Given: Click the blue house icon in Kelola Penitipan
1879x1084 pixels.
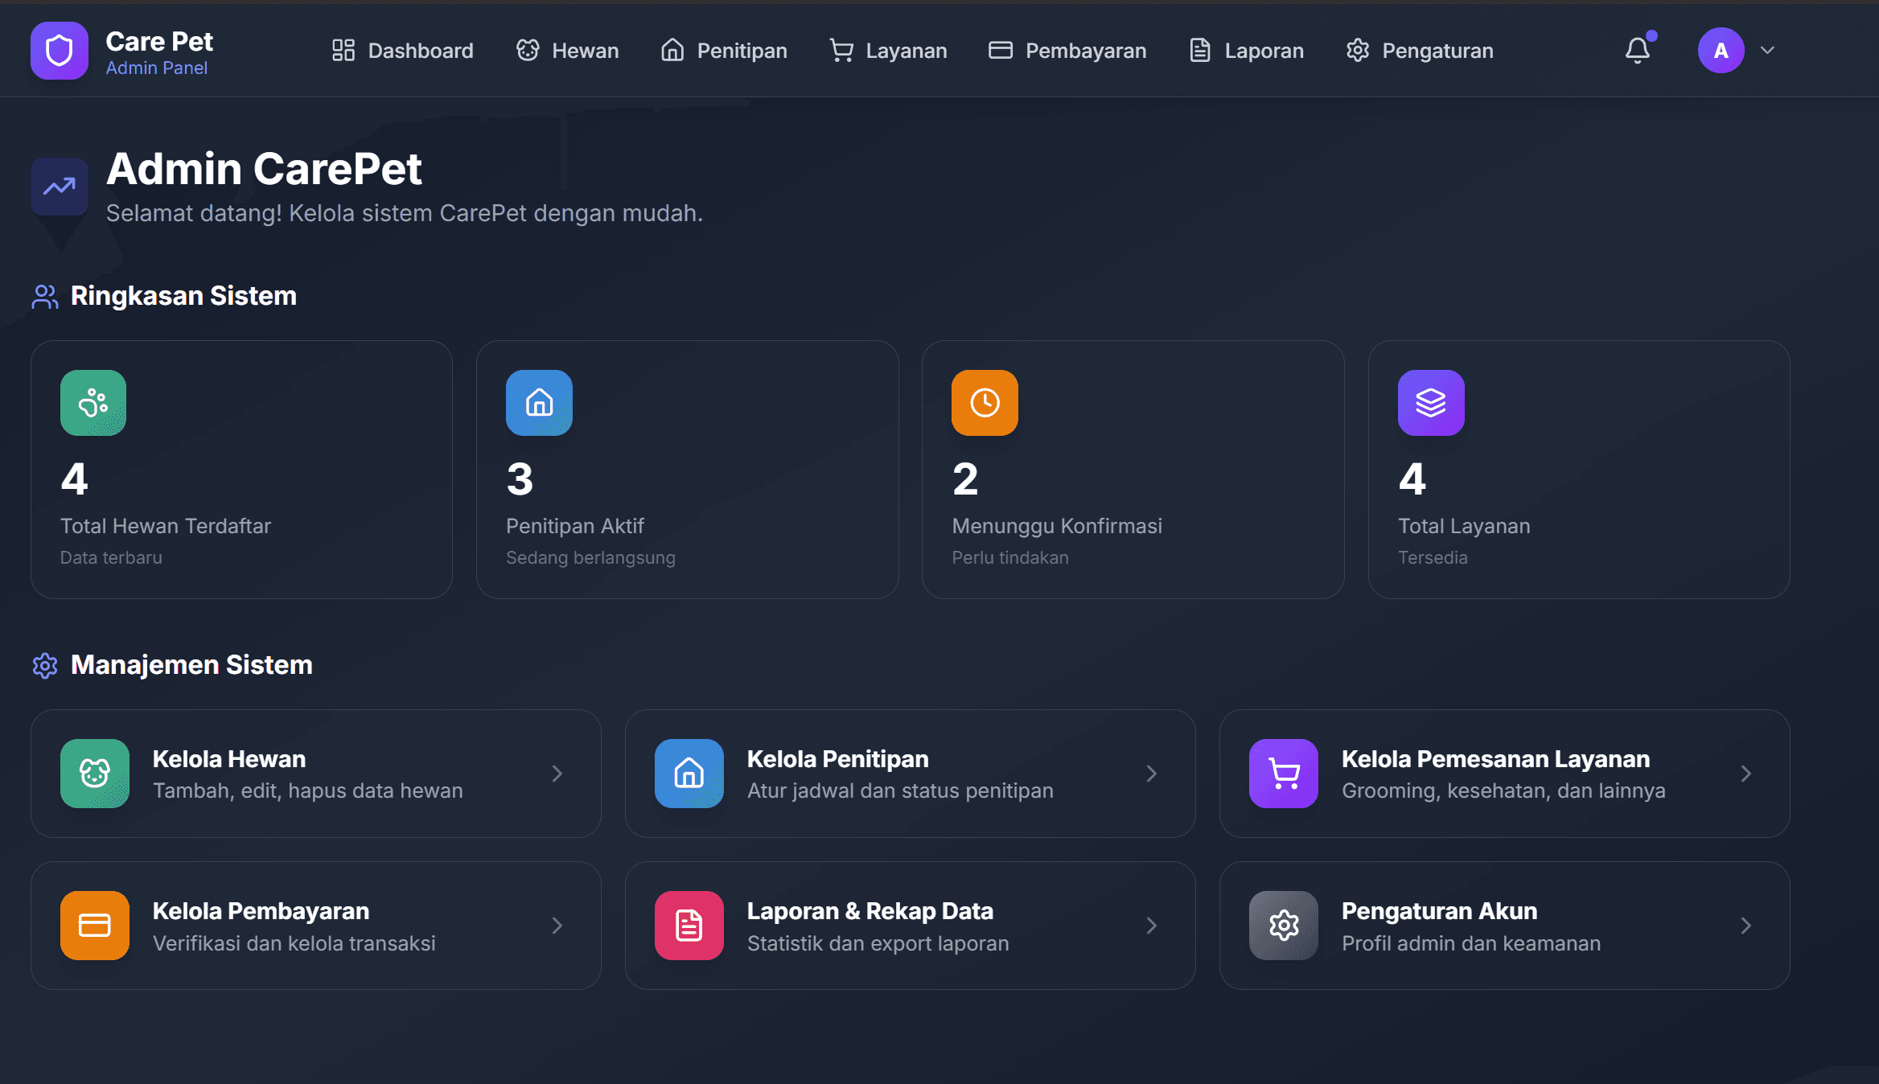Looking at the screenshot, I should tap(689, 774).
